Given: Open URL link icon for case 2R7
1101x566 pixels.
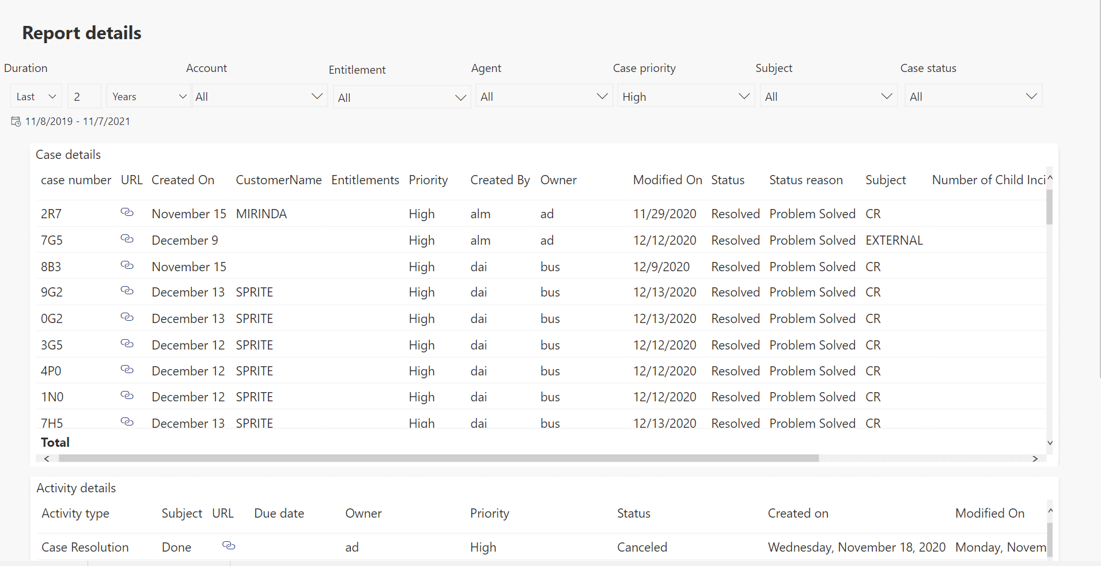Looking at the screenshot, I should coord(127,212).
